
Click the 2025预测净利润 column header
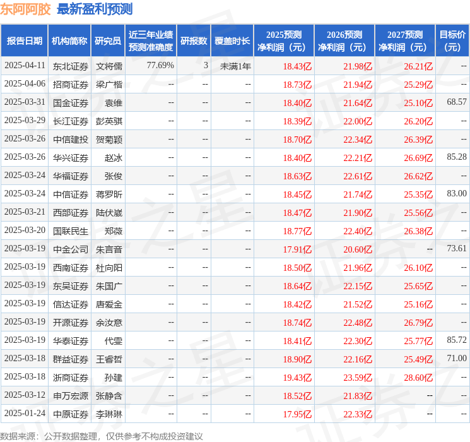pyautogui.click(x=284, y=41)
